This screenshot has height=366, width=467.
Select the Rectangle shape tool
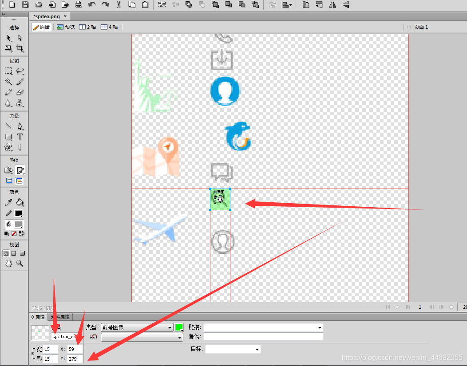[8, 137]
